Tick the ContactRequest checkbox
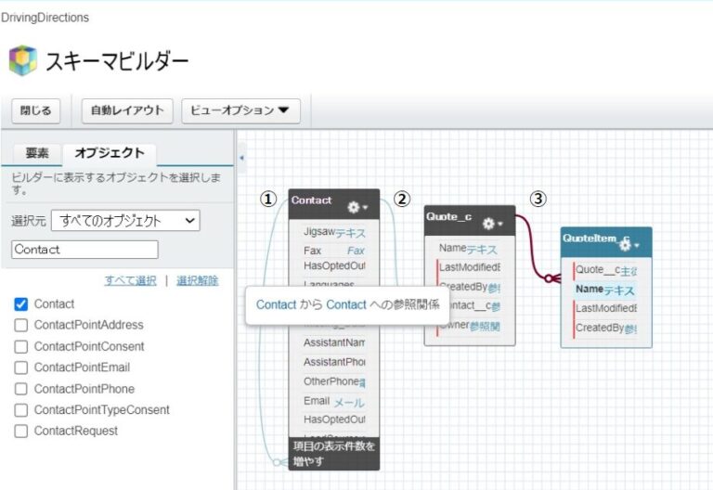Viewport: 713px width, 490px height. (20, 432)
